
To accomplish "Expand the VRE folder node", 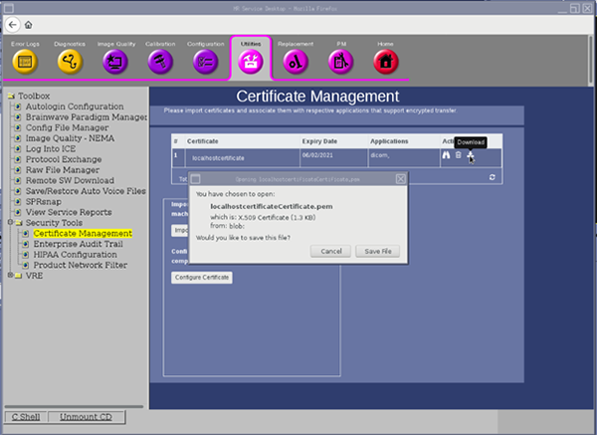I will click(x=10, y=276).
